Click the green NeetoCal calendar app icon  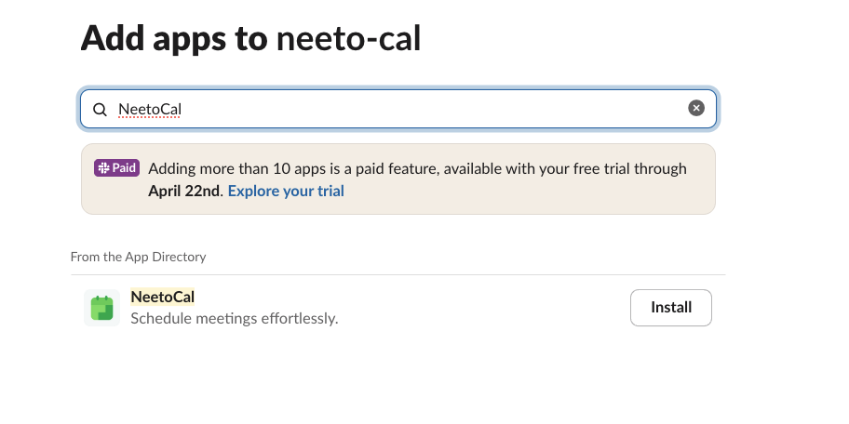click(101, 308)
